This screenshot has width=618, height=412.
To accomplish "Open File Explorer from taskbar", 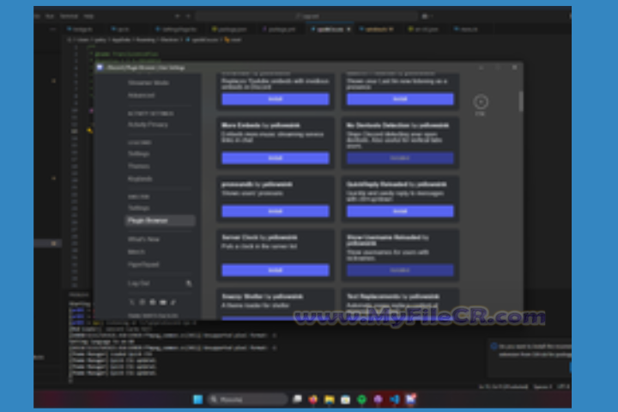I will coord(329,399).
